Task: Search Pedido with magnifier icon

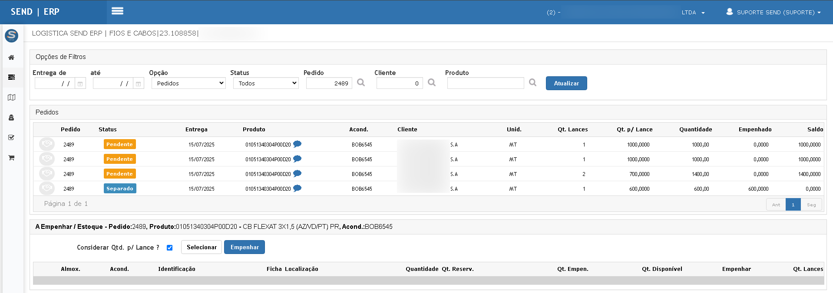Action: [361, 82]
